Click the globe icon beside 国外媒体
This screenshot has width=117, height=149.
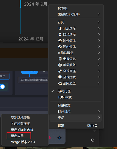[60, 41]
